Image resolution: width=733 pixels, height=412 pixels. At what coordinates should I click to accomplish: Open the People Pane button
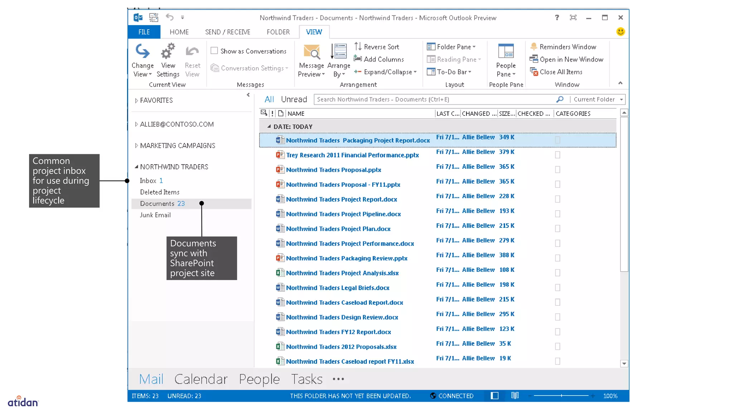click(x=506, y=60)
